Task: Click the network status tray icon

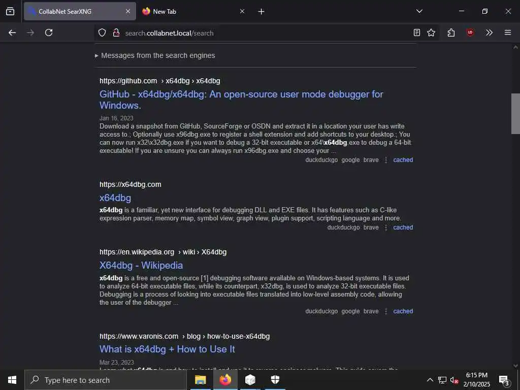Action: click(x=442, y=380)
